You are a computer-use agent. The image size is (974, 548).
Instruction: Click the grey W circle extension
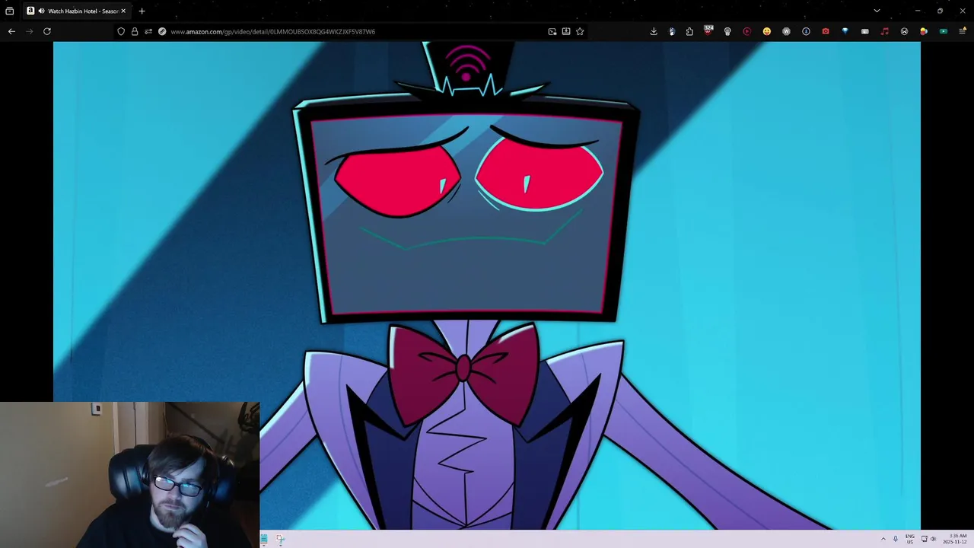(x=786, y=31)
